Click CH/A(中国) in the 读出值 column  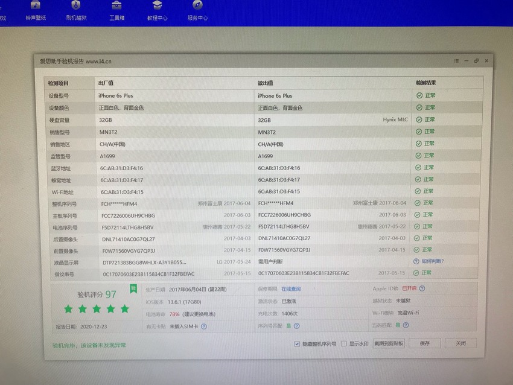click(x=270, y=144)
